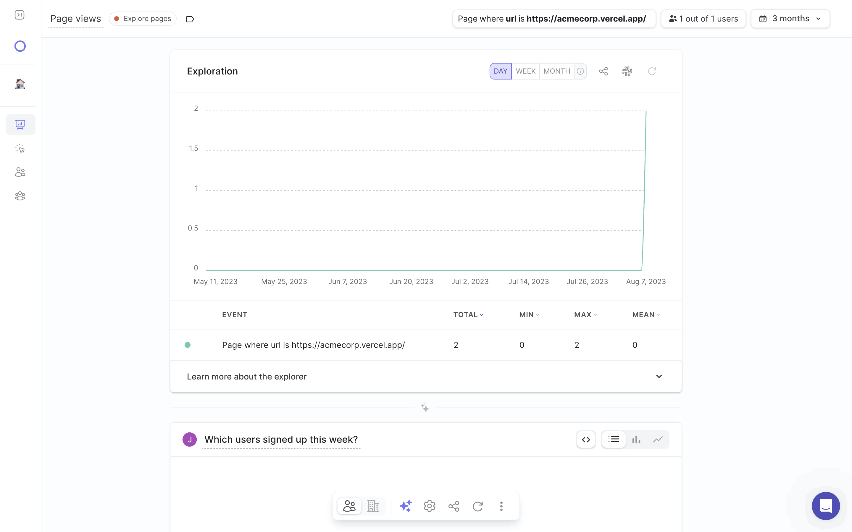Click the Exploration share icon

[603, 71]
